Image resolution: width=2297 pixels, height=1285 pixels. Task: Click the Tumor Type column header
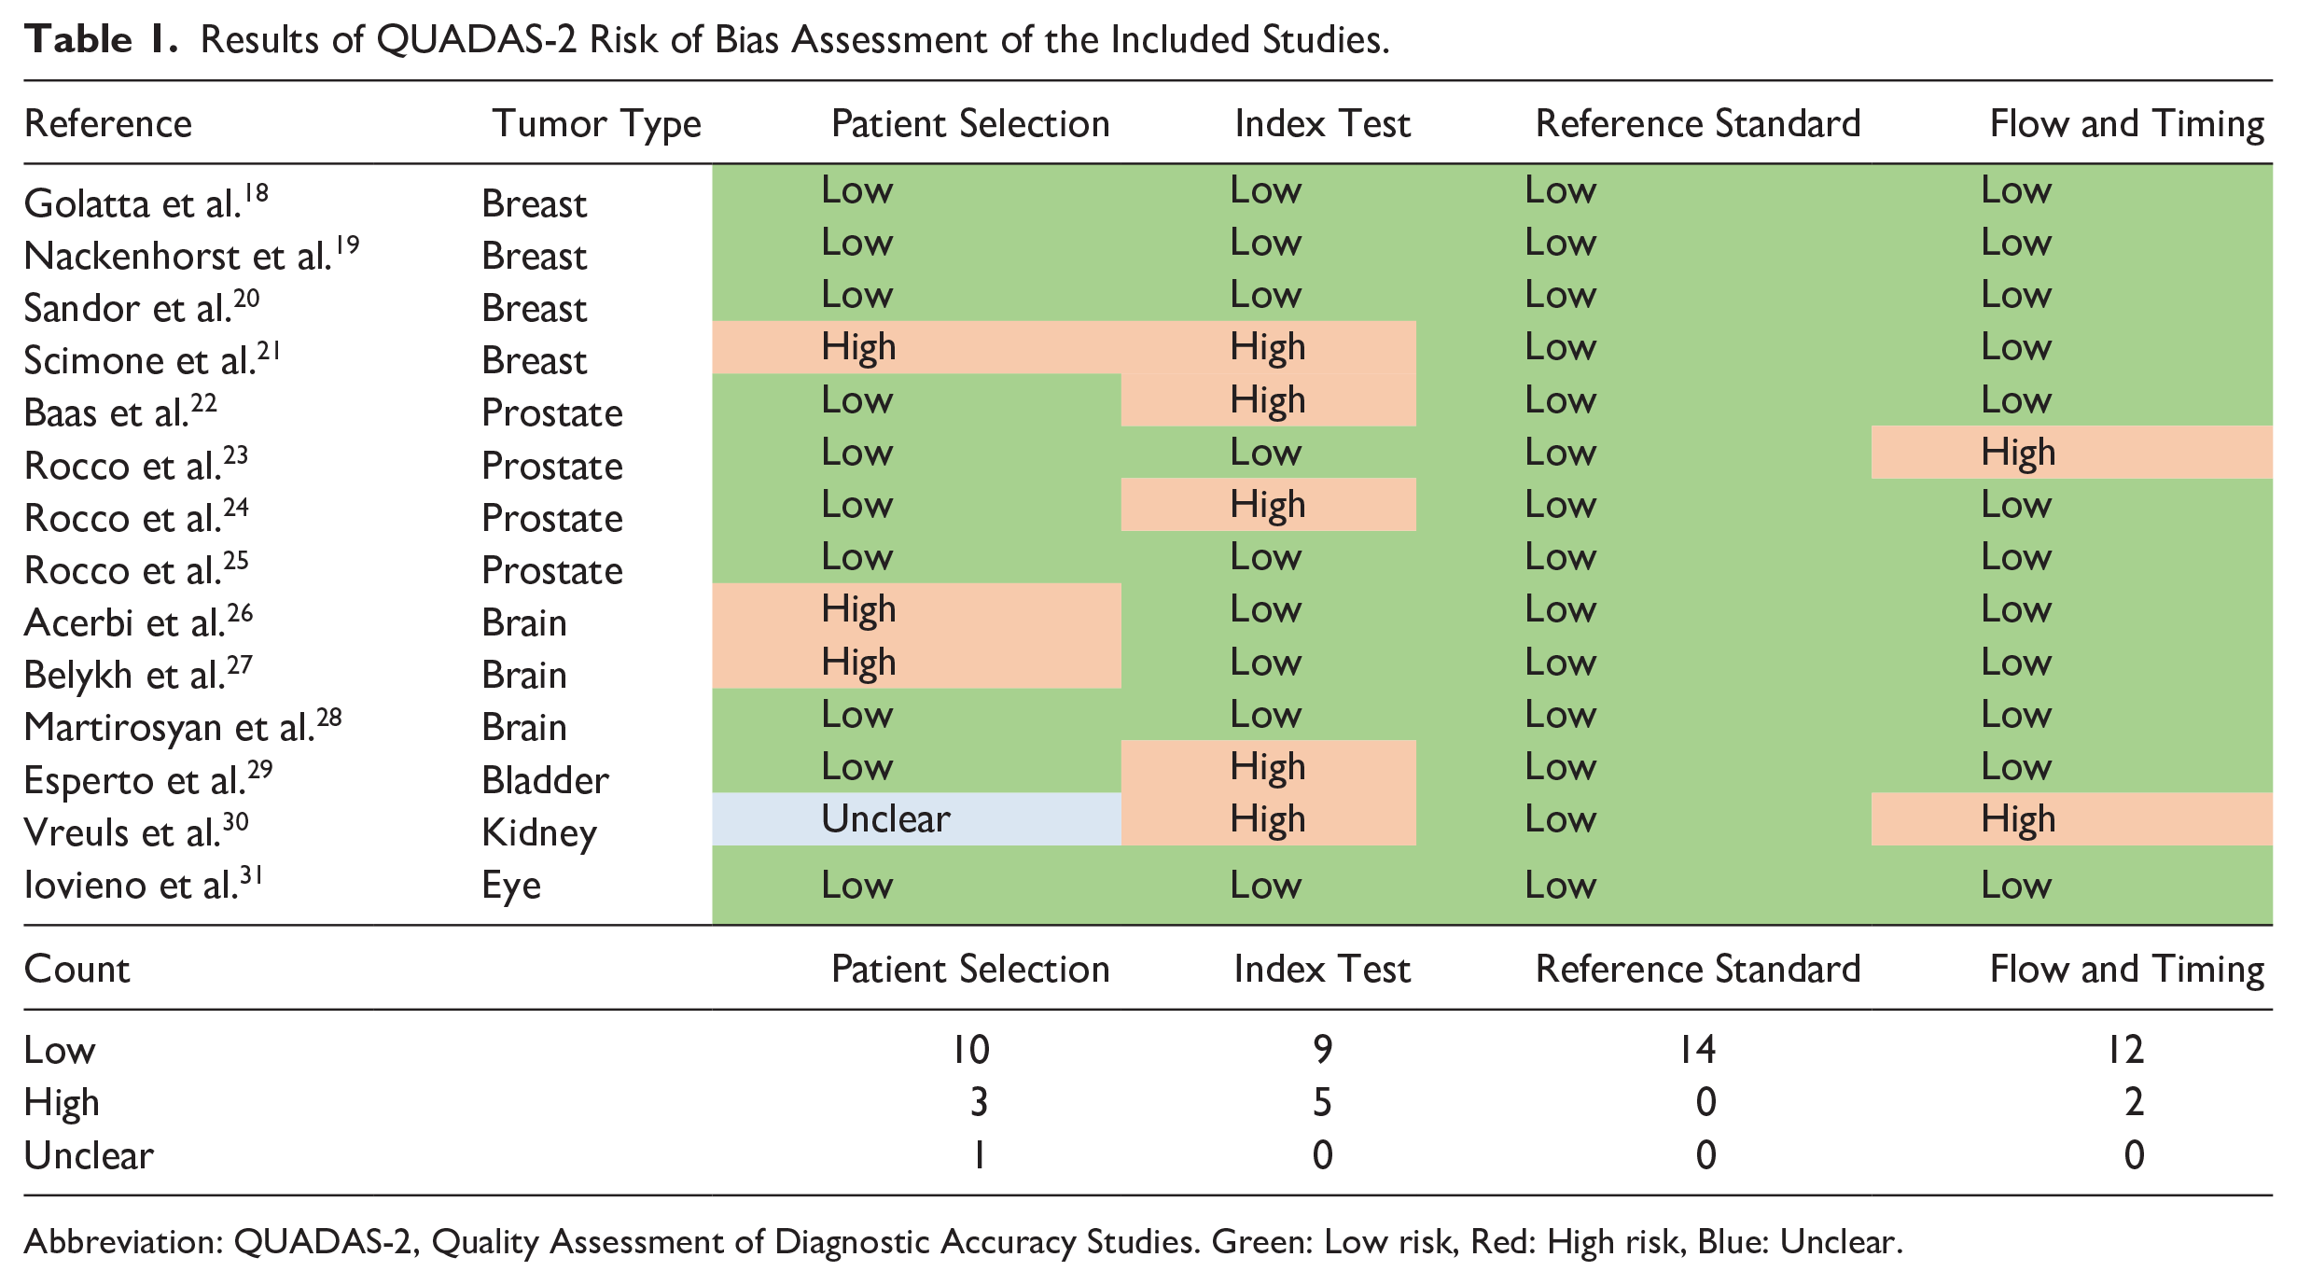click(x=597, y=124)
